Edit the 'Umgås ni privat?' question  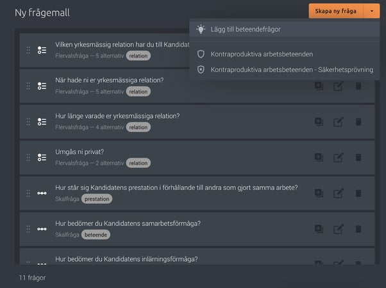coord(339,157)
